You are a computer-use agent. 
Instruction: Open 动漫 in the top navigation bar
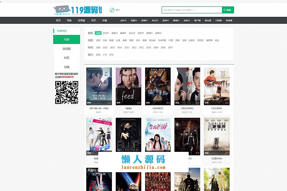[x=105, y=20]
